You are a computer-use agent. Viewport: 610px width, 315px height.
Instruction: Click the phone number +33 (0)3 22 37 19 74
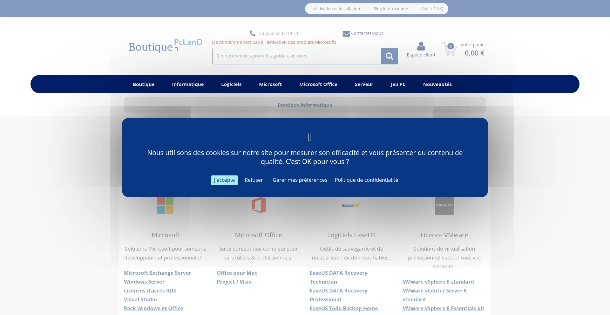coord(277,33)
